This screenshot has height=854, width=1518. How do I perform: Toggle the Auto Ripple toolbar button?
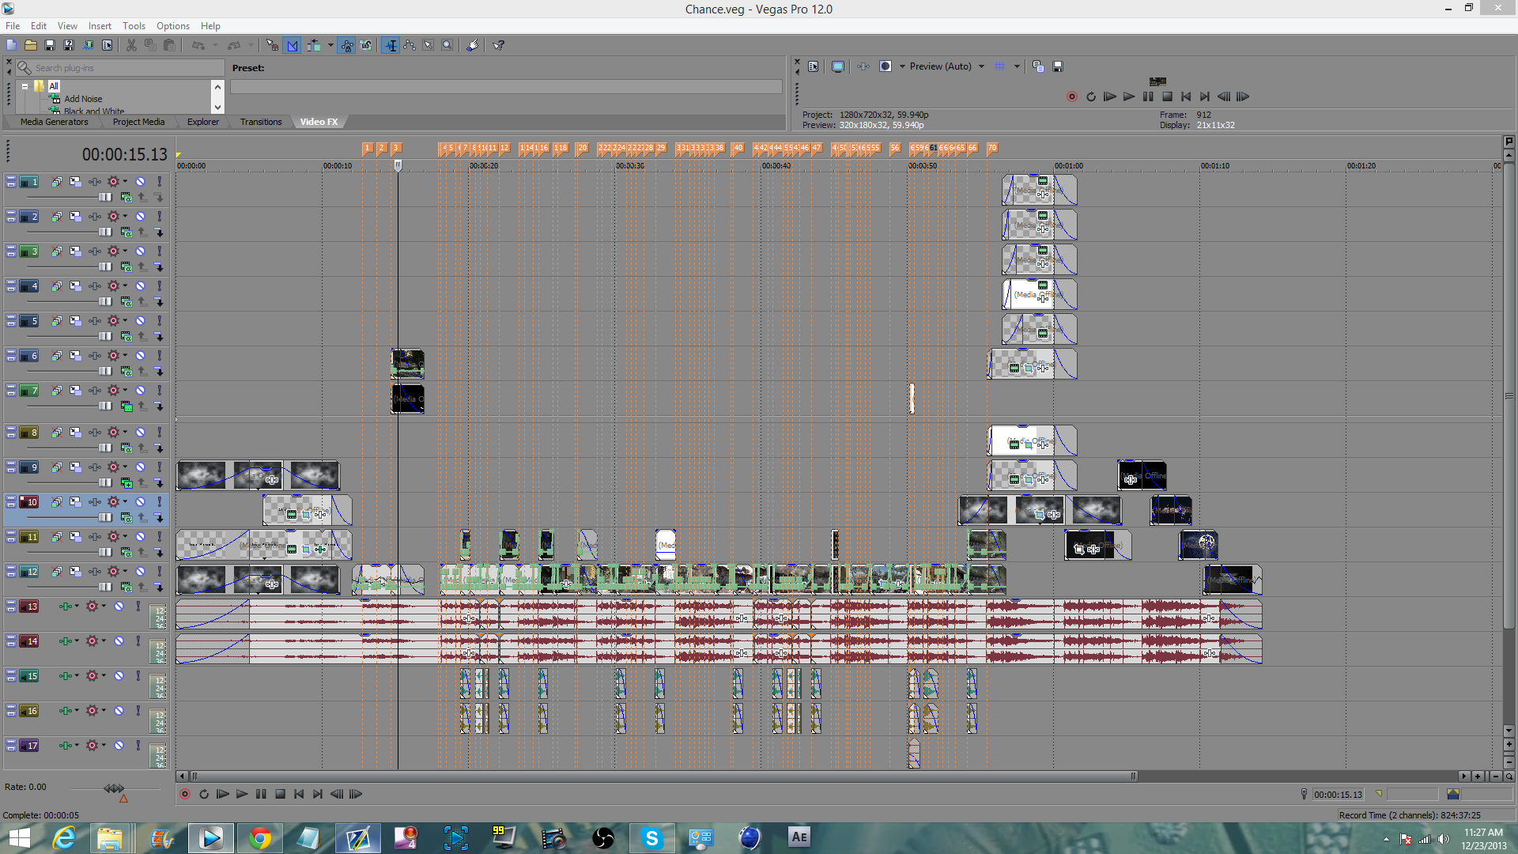(x=314, y=46)
